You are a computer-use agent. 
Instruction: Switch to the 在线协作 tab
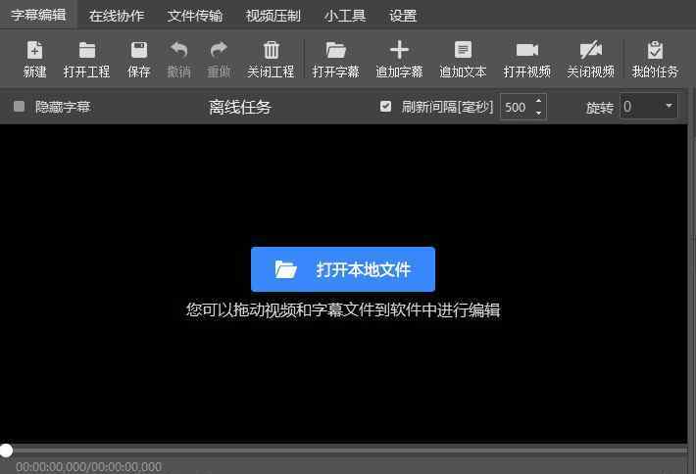click(x=117, y=16)
